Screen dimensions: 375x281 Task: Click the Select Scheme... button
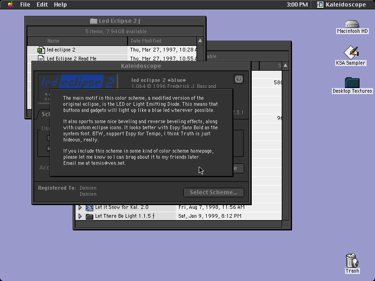click(x=214, y=192)
